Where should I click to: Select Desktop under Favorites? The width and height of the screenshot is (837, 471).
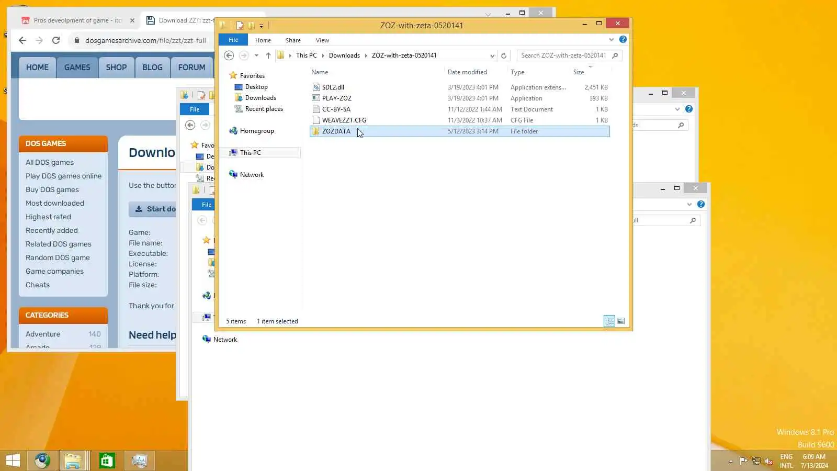256,87
